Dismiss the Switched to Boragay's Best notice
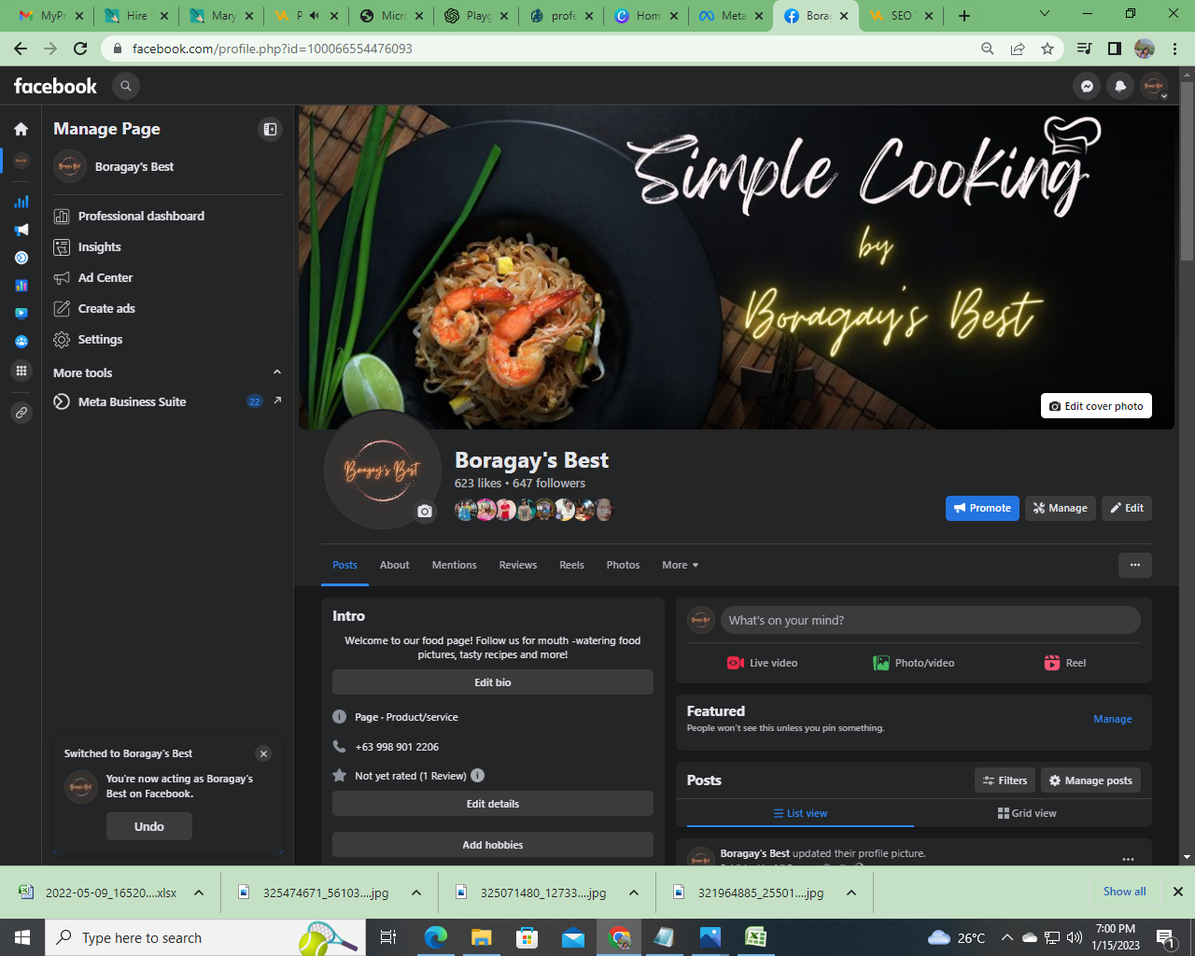This screenshot has width=1195, height=956. tap(263, 753)
